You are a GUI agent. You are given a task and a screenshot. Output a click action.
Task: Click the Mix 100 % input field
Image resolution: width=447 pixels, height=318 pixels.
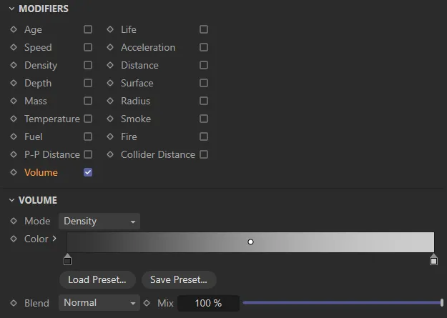point(207,303)
